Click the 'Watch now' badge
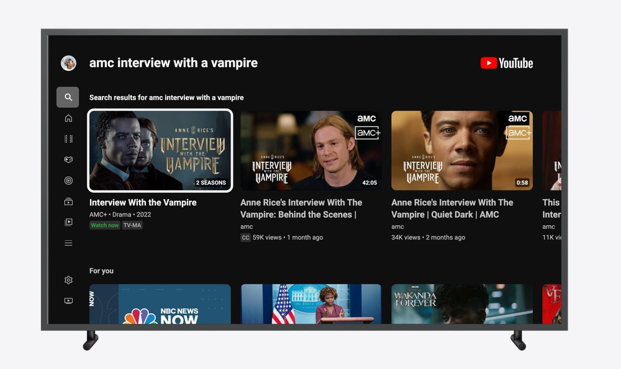 click(x=104, y=226)
